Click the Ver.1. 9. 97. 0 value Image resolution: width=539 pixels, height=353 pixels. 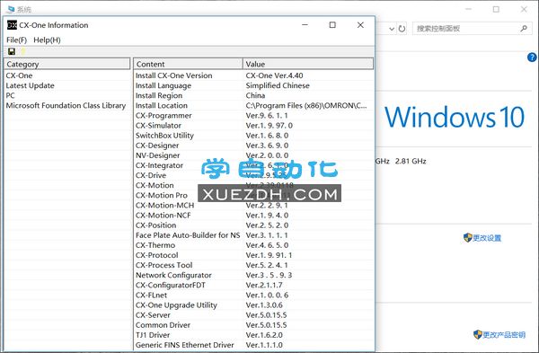click(269, 126)
